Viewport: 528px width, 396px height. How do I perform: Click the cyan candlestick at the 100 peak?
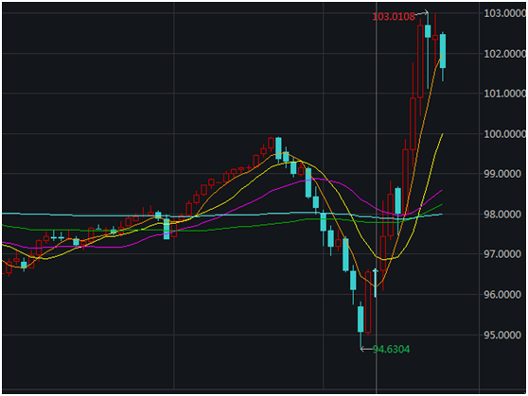(x=278, y=148)
